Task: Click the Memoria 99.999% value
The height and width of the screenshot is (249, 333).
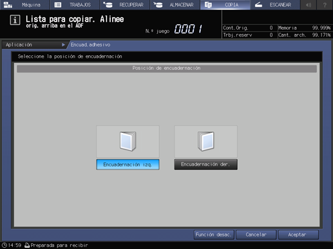Action: [x=321, y=28]
